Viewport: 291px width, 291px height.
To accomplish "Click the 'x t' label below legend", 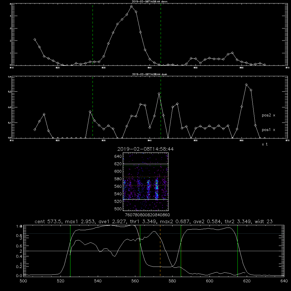I will 265,144.
